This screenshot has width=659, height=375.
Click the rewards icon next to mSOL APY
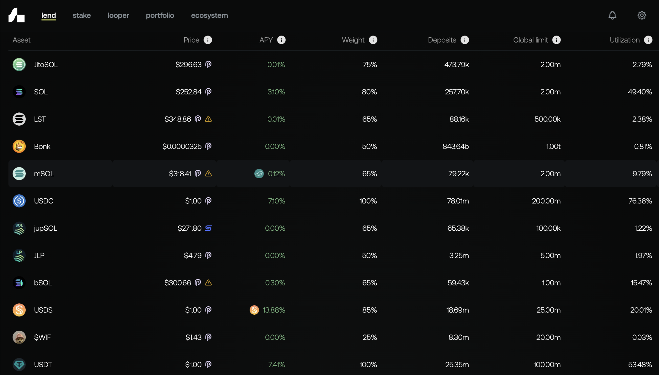(259, 174)
